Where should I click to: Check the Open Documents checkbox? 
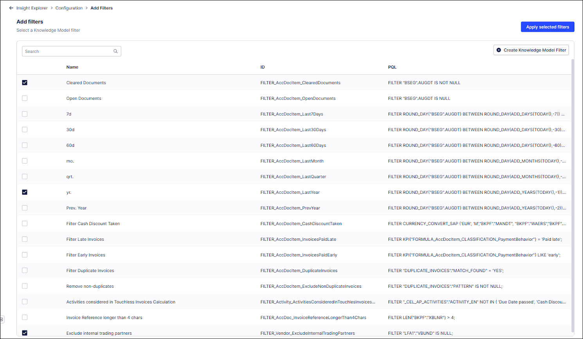[25, 98]
